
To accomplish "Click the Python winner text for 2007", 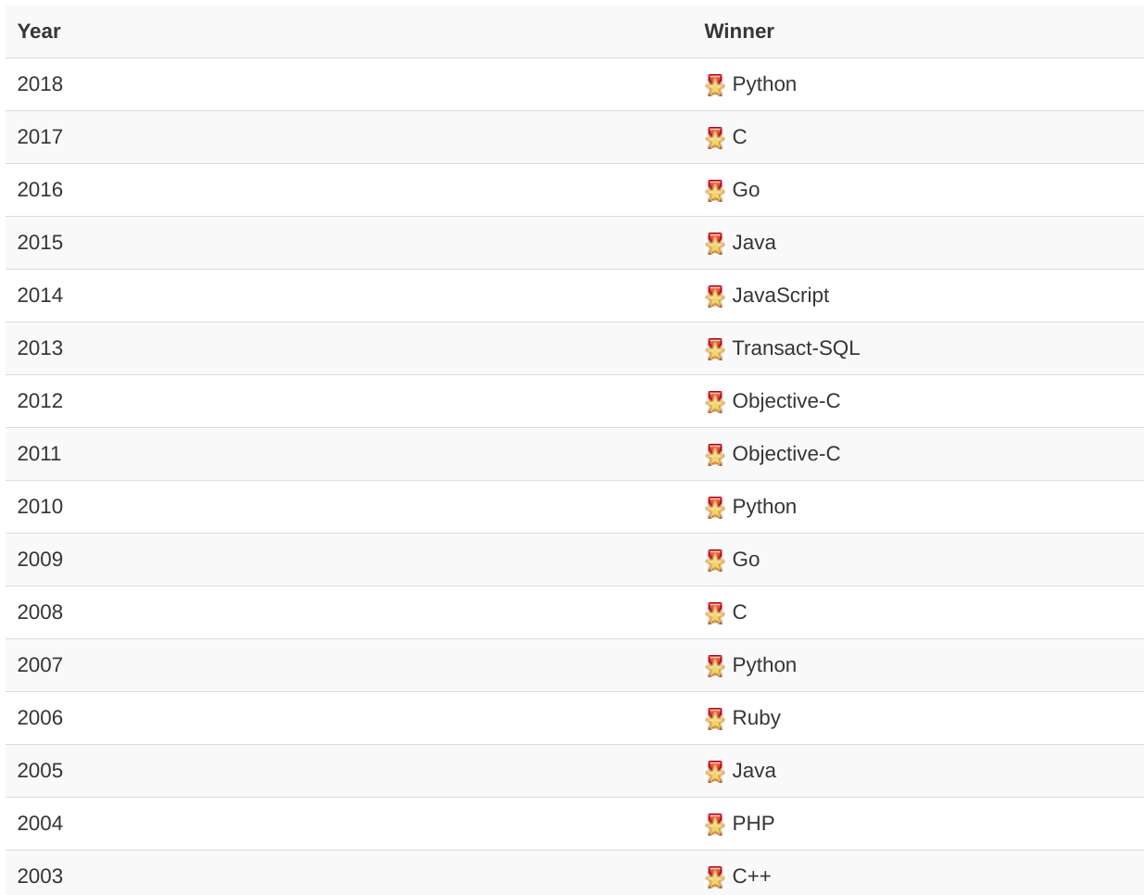I will (764, 665).
